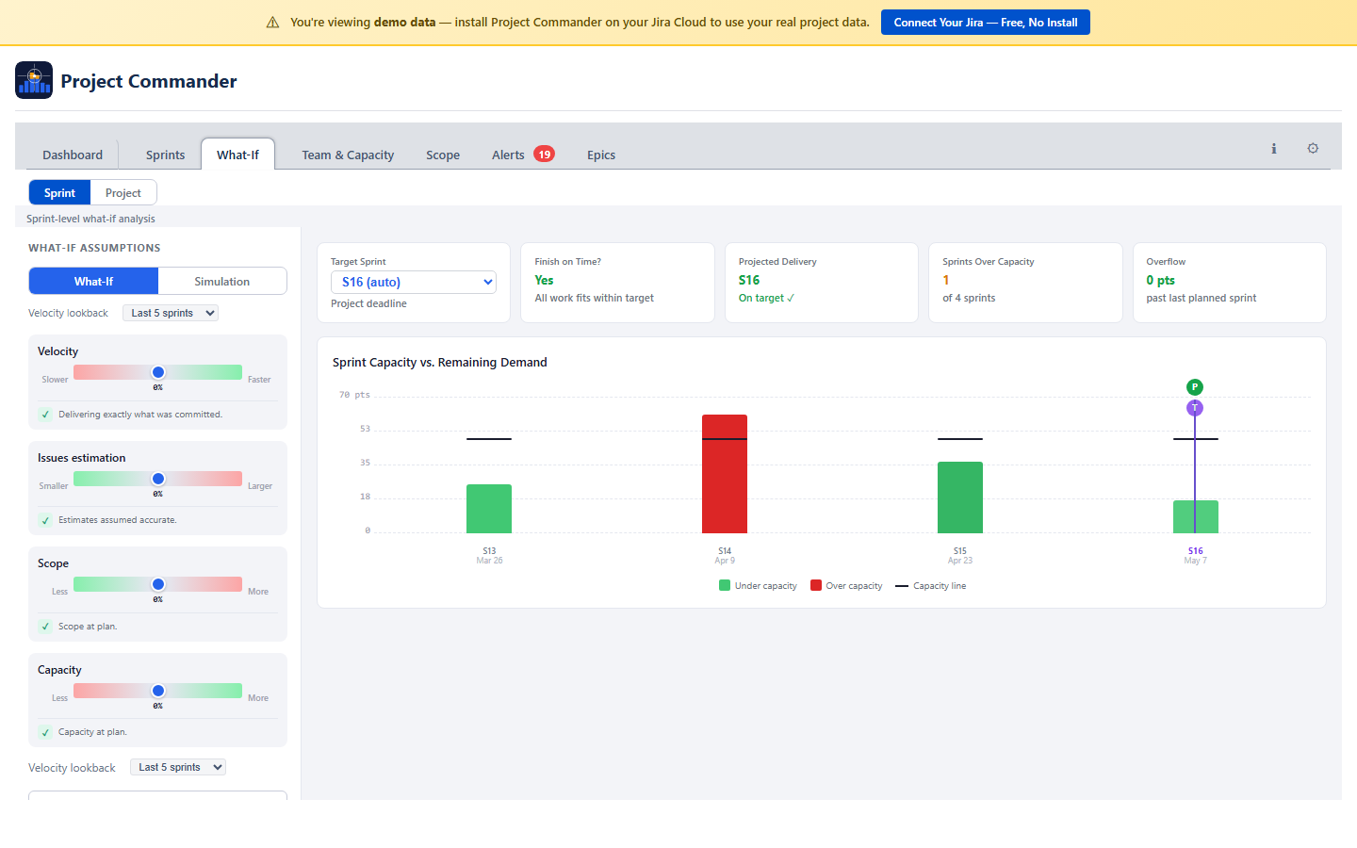The width and height of the screenshot is (1357, 848).
Task: Switch to Simulation mode
Action: pyautogui.click(x=221, y=282)
